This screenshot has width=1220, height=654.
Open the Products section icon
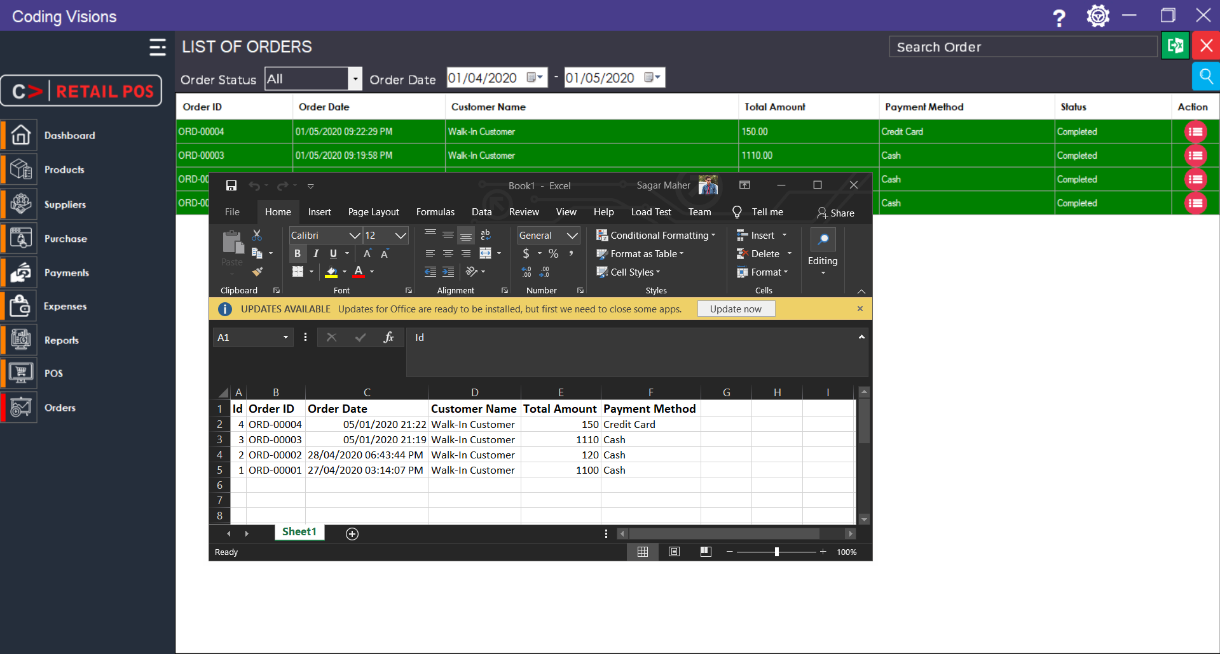[x=21, y=170]
